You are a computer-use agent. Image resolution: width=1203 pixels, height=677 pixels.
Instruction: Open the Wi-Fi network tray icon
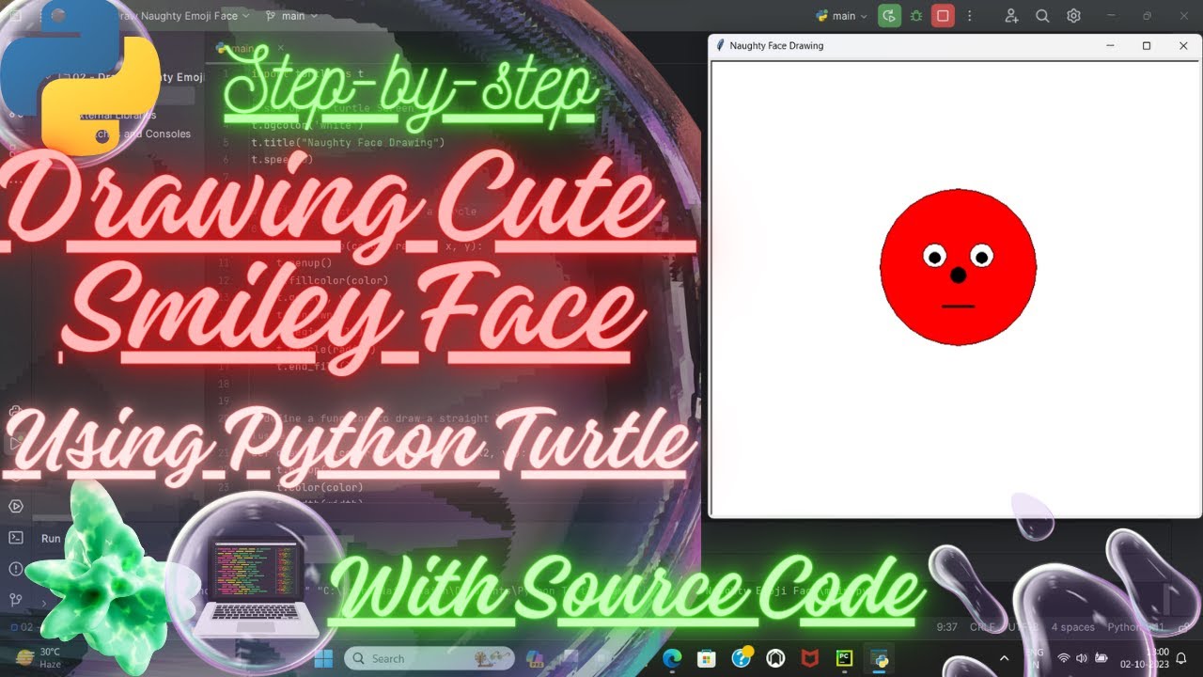[x=1064, y=658]
